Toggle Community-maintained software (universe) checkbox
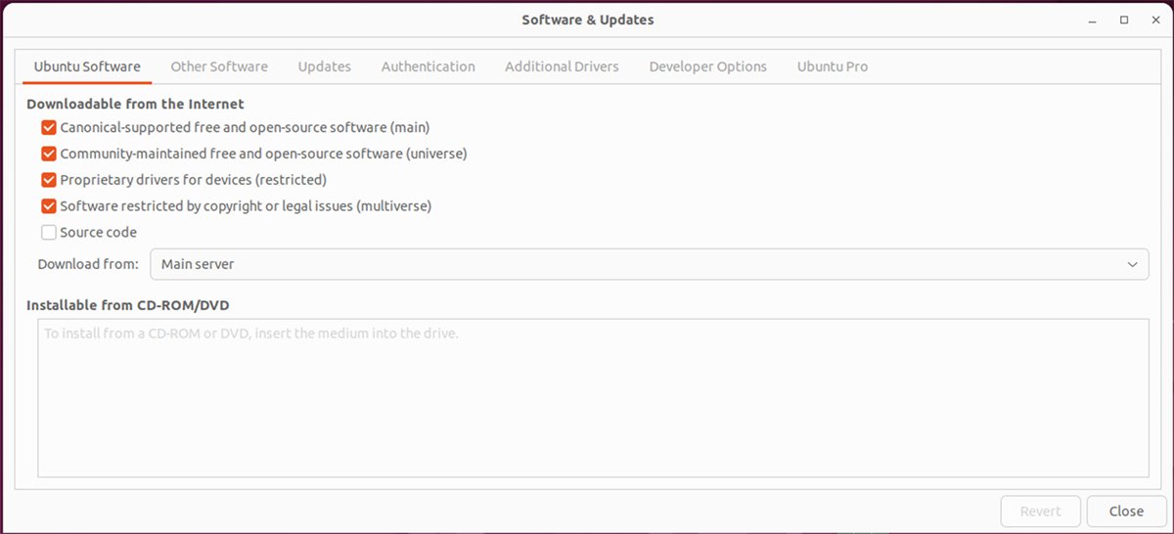 [49, 154]
